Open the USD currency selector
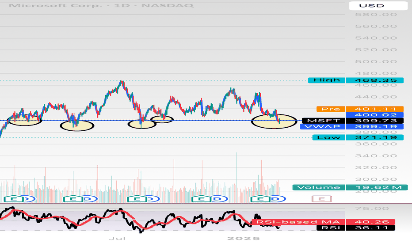This screenshot has height=243, width=412. [378, 5]
